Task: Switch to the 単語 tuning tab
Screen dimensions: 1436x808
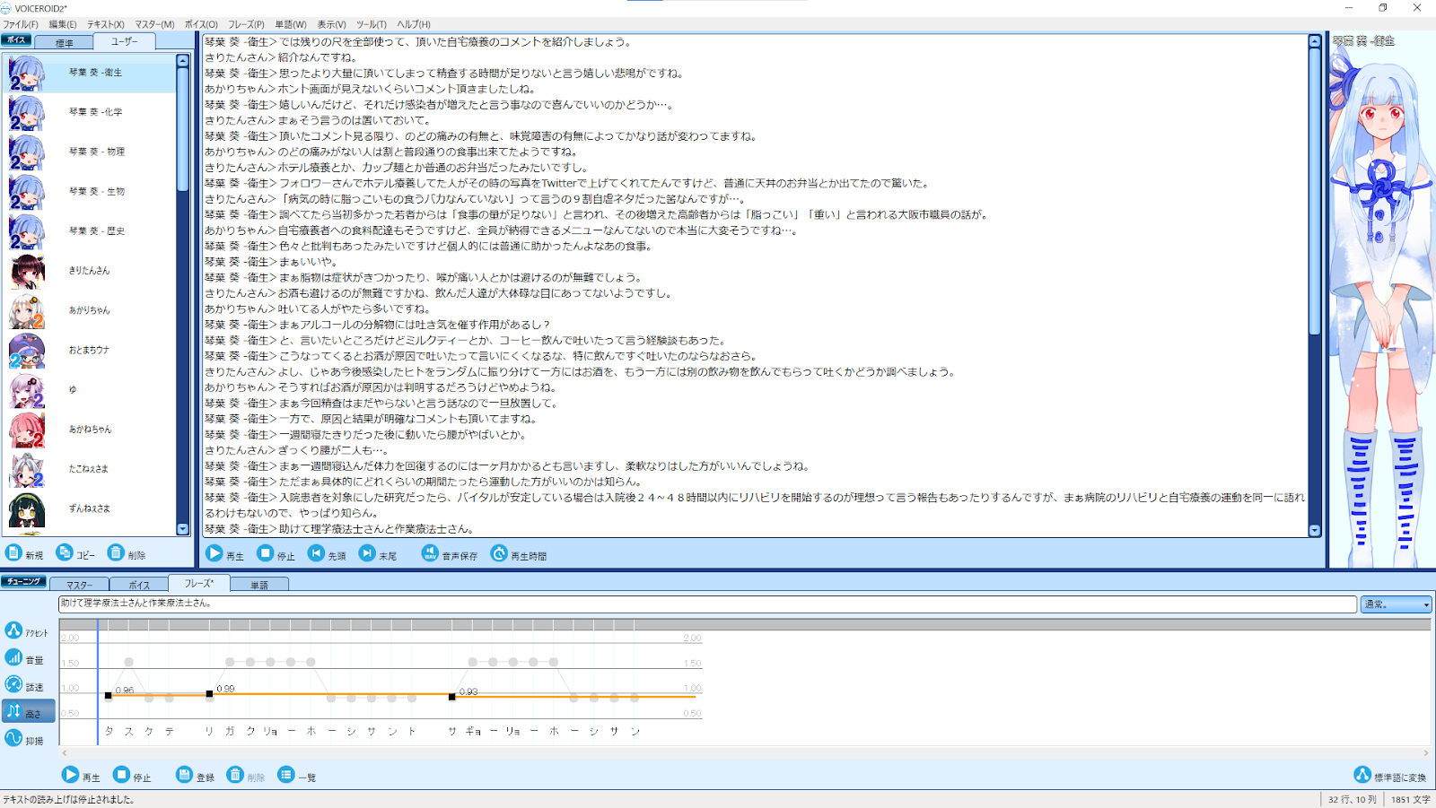Action: (x=259, y=584)
